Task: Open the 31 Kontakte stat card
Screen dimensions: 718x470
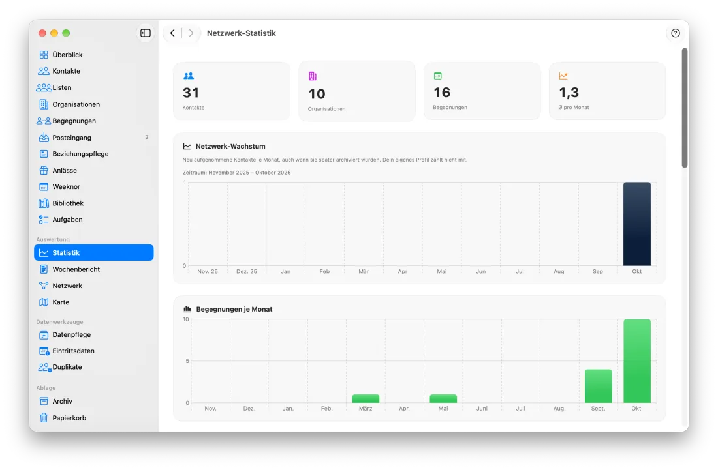Action: (232, 91)
